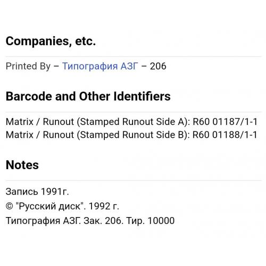Viewport: 266px width, 266px height.
Task: Click the R60 01188/1-1 matrix value
Action: (x=225, y=135)
